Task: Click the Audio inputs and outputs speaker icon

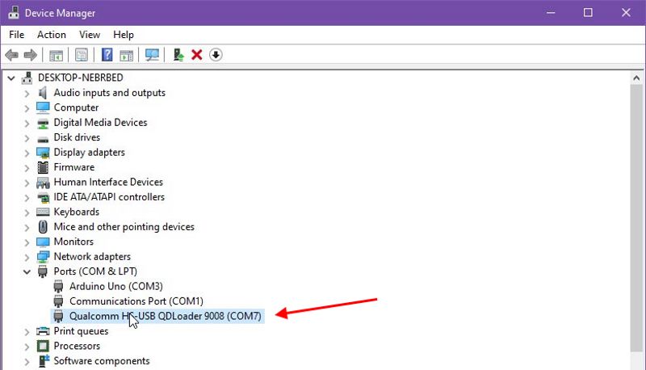Action: pyautogui.click(x=43, y=93)
